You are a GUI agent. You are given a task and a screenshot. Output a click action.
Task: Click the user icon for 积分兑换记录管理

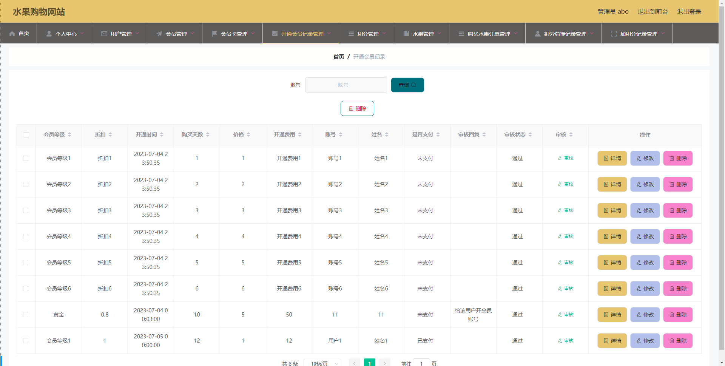click(x=538, y=34)
